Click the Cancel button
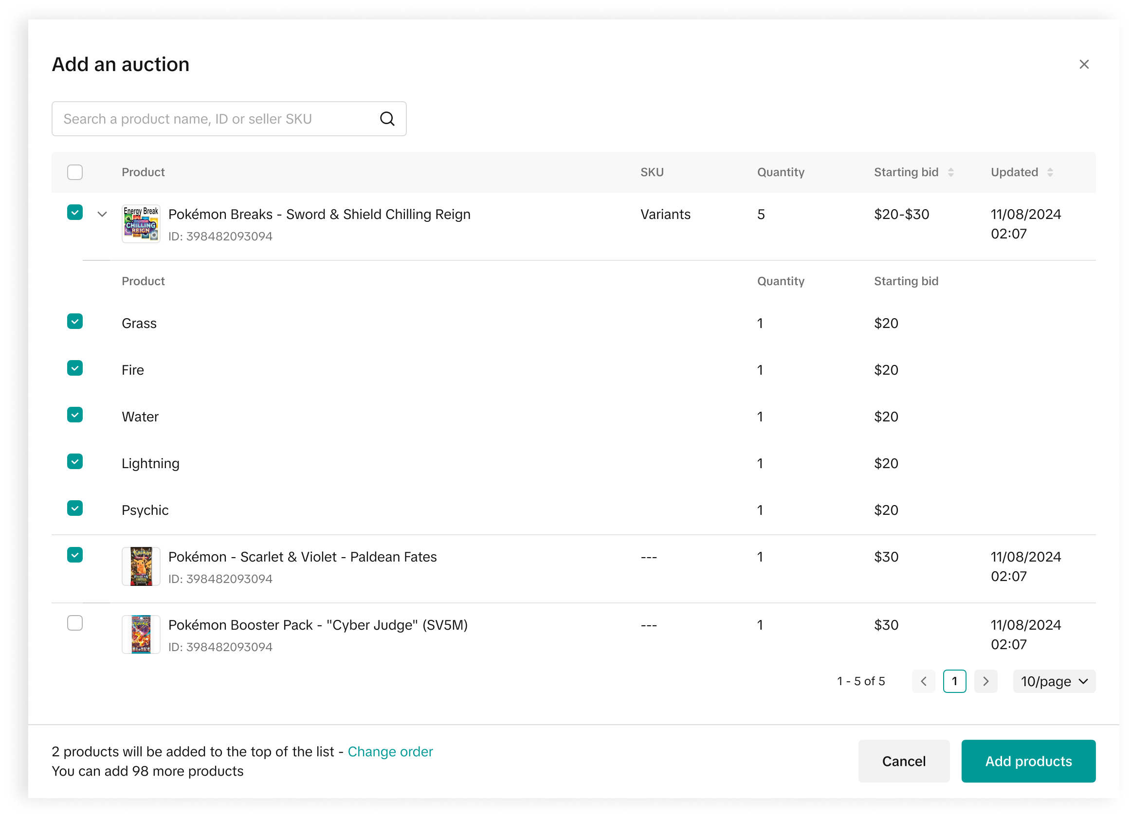Screen dimensions: 1131x818 (x=903, y=761)
